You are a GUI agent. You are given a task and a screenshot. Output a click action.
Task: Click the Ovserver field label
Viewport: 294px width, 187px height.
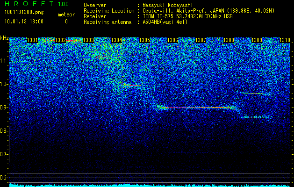click(x=95, y=6)
